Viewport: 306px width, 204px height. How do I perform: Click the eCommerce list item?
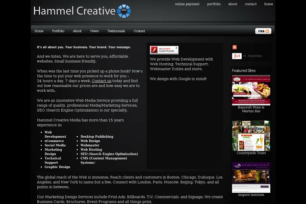54,141
